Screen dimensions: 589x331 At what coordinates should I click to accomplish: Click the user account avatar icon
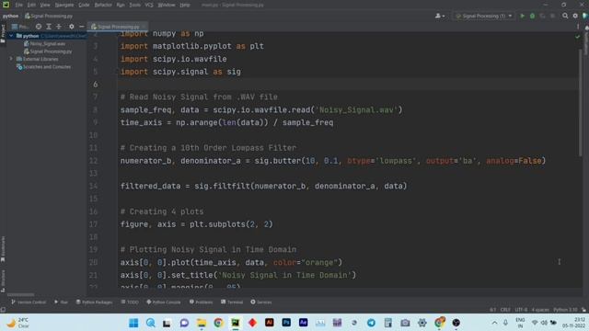(x=439, y=17)
